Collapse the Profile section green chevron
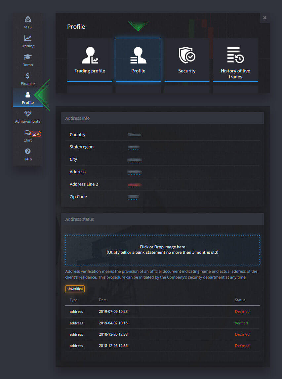This screenshot has width=282, height=379. tap(139, 25)
